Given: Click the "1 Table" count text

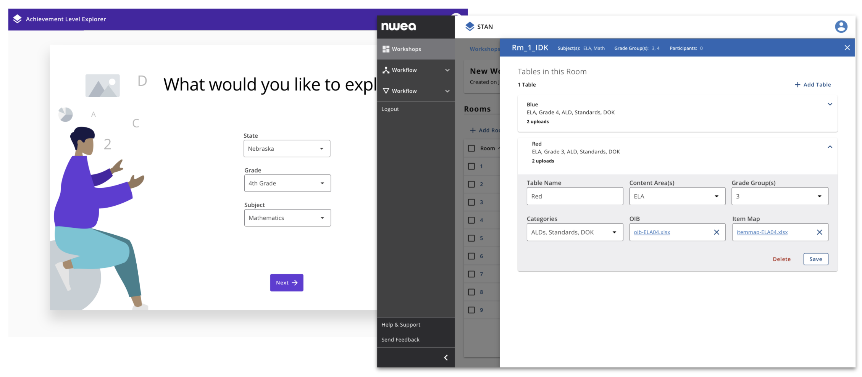Looking at the screenshot, I should (x=527, y=85).
